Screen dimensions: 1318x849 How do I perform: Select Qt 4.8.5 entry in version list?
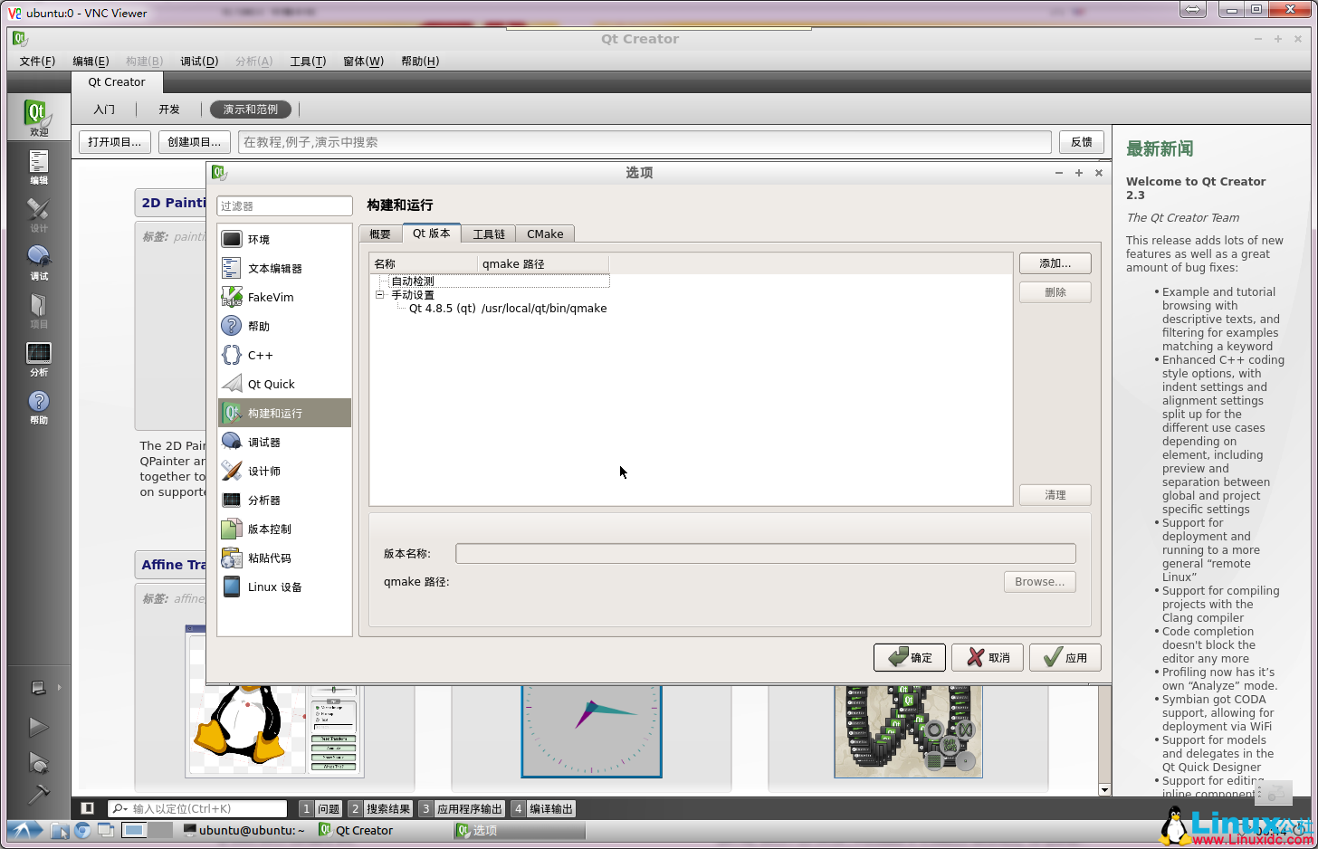click(x=507, y=309)
